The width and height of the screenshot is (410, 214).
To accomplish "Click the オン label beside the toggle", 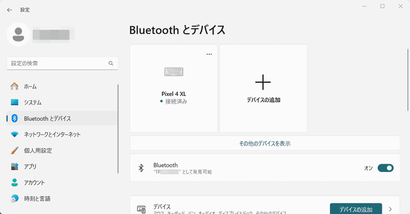I will pyautogui.click(x=368, y=168).
